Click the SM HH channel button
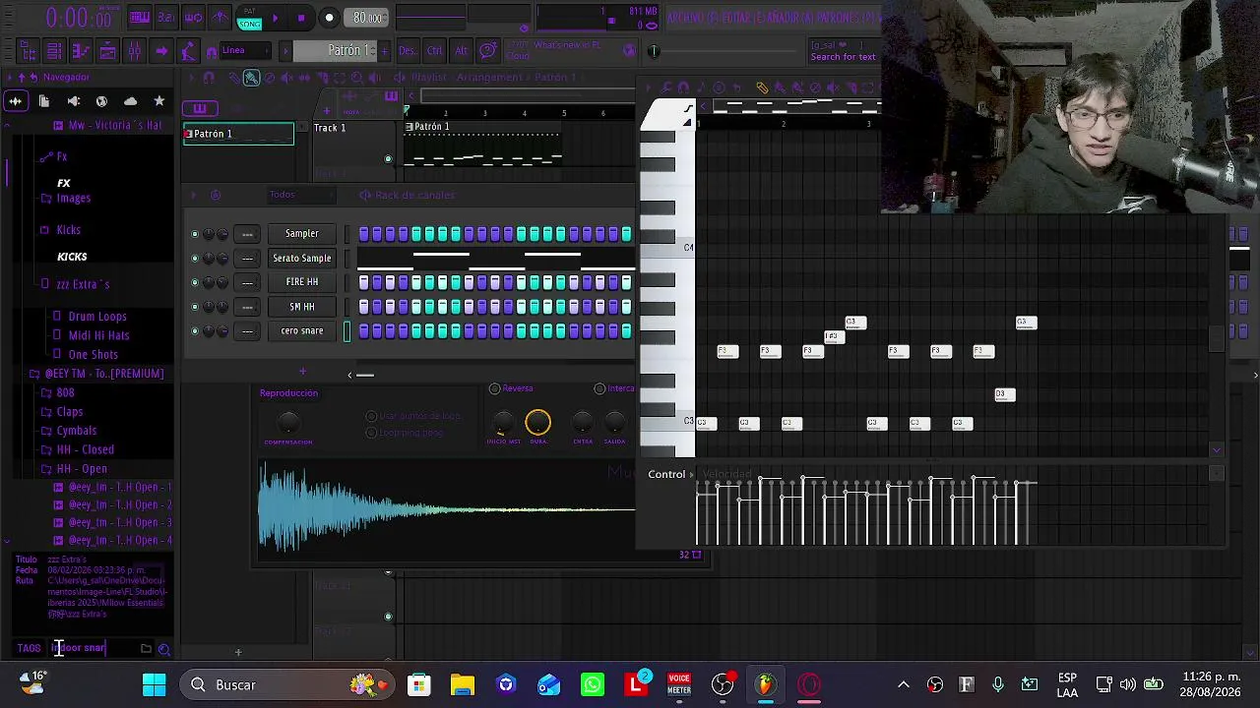Image resolution: width=1260 pixels, height=708 pixels. 302,307
